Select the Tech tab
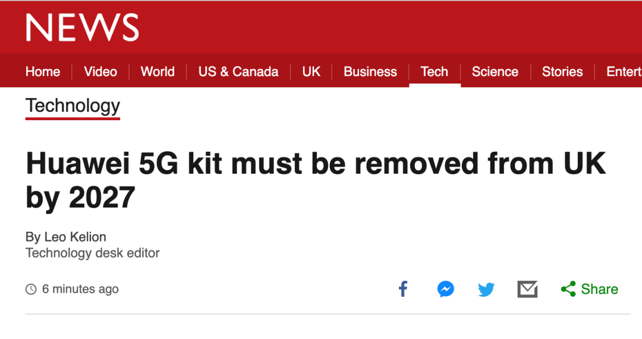Screen dimensions: 642x339 [435, 72]
